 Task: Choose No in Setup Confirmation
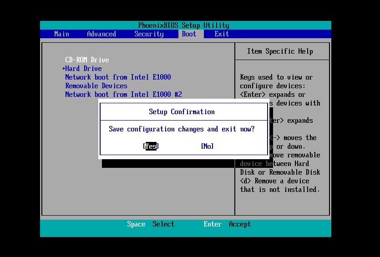(207, 146)
